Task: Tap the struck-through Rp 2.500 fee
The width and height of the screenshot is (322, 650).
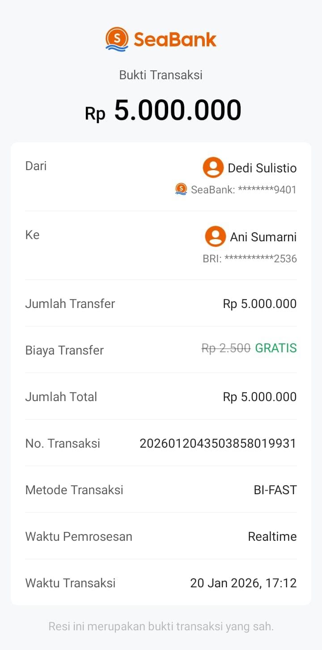Action: click(226, 348)
